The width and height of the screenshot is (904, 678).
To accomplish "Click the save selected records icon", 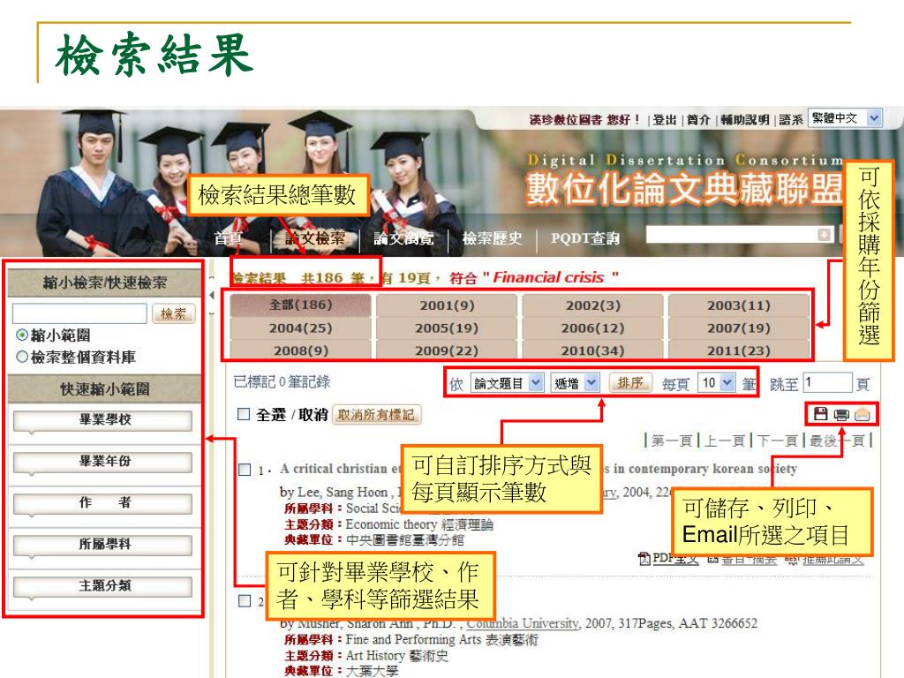I will pos(820,414).
